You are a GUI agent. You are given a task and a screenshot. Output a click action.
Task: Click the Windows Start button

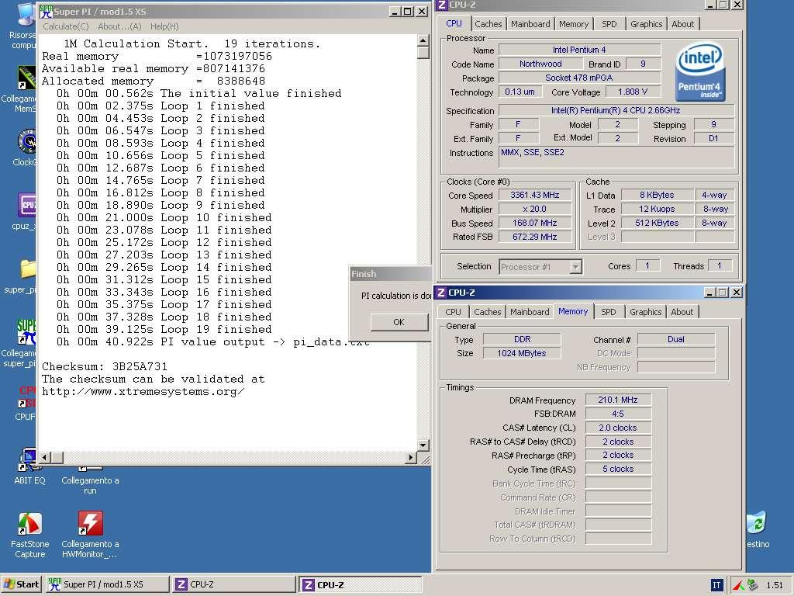(21, 584)
